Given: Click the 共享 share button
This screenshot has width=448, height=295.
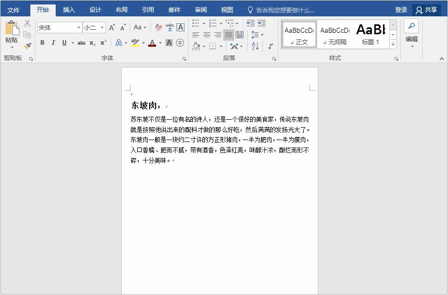Looking at the screenshot, I should click(x=431, y=9).
